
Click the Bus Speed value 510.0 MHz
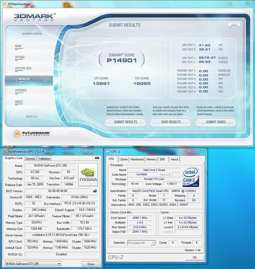click(140, 227)
